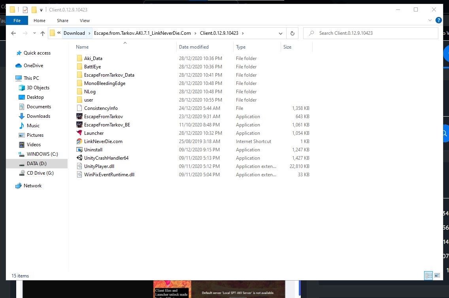The height and width of the screenshot is (298, 449).
Task: Open the Launcher application icon
Action: click(x=80, y=133)
